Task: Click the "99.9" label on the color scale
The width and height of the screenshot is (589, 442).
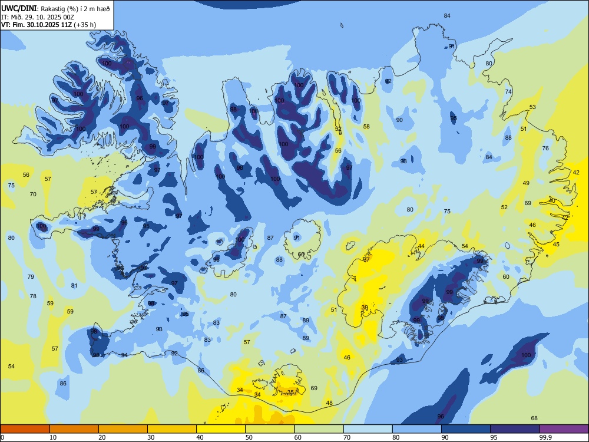Action: pos(545,437)
